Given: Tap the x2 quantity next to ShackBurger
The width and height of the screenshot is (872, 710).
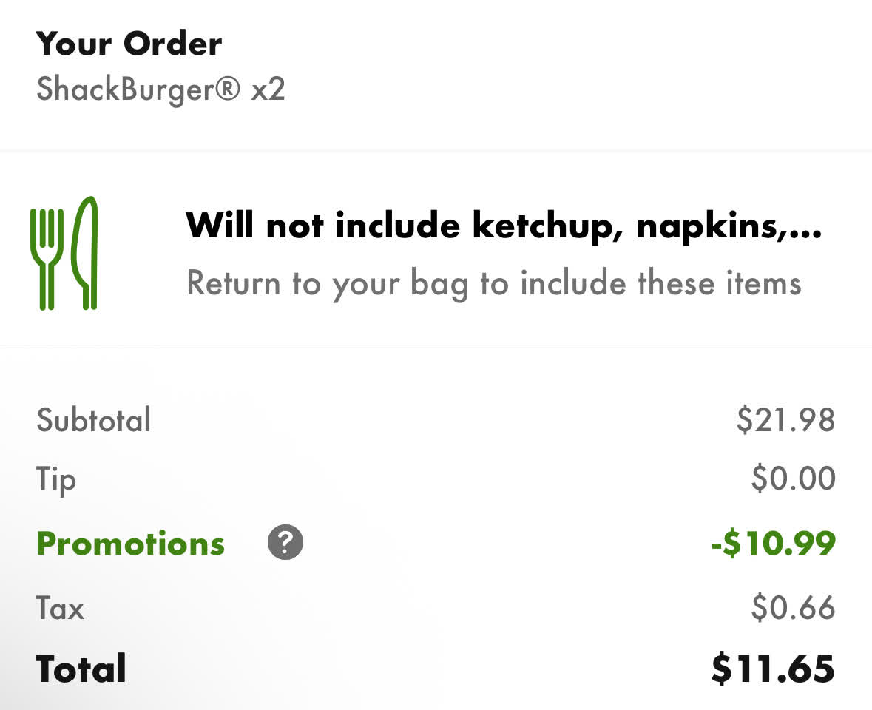Looking at the screenshot, I should point(268,90).
